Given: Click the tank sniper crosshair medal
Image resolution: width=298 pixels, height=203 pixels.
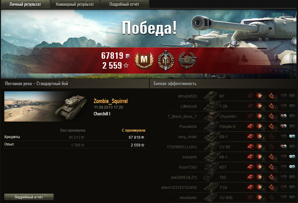Looking at the screenshot, I should click(x=187, y=60).
